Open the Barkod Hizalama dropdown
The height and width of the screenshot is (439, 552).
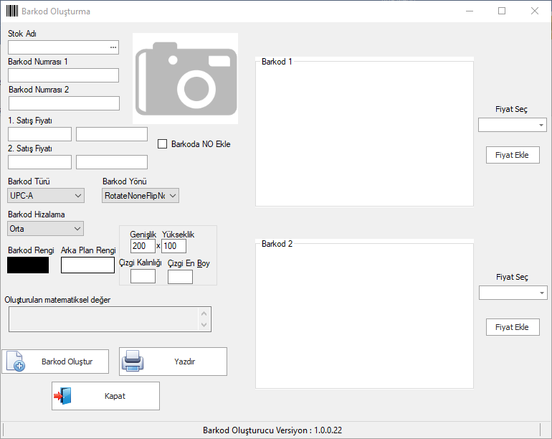tap(46, 229)
